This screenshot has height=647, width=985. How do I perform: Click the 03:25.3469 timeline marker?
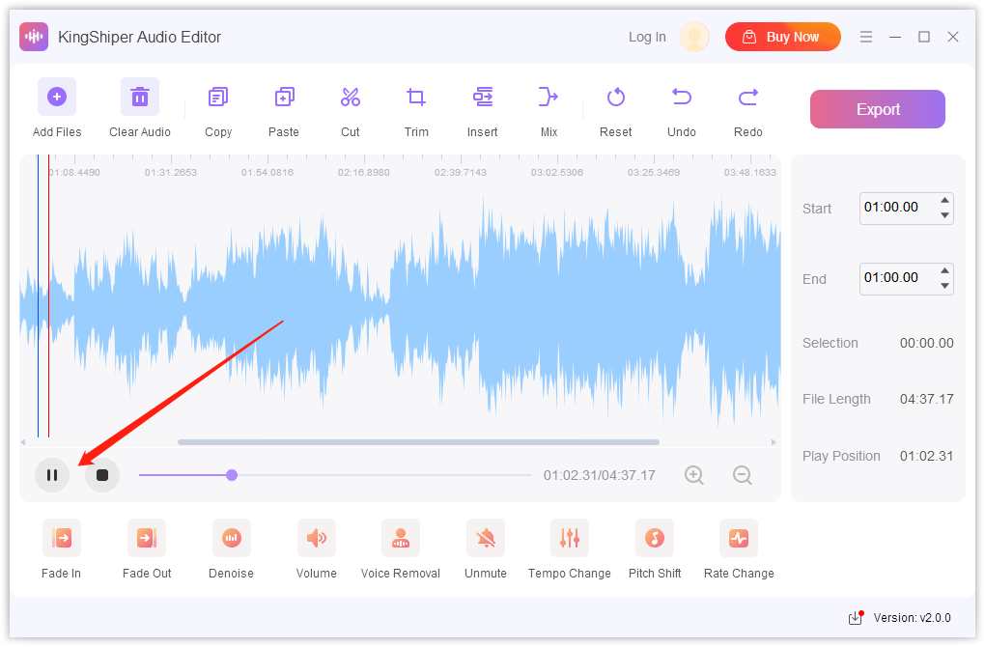(x=654, y=172)
